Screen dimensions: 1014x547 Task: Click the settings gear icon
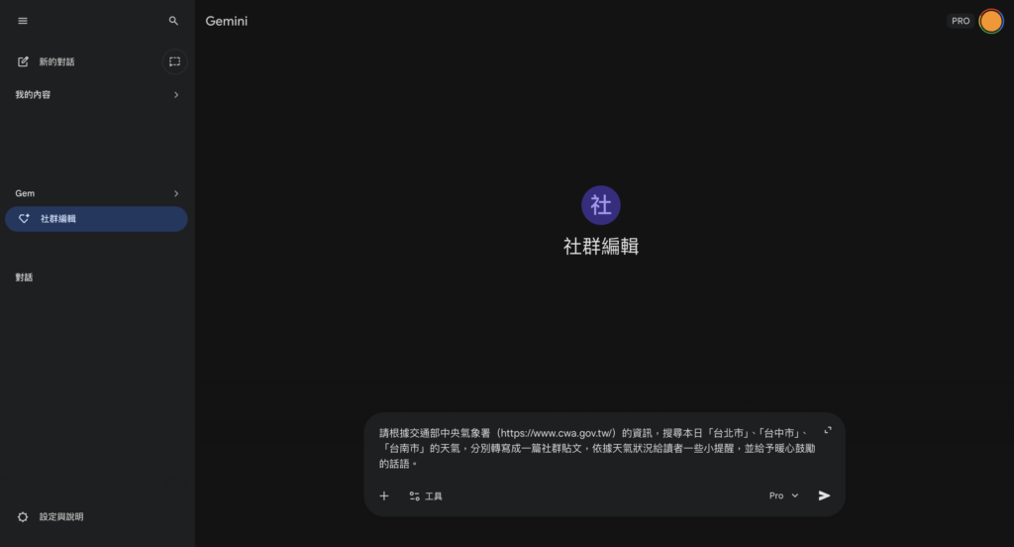click(x=23, y=516)
